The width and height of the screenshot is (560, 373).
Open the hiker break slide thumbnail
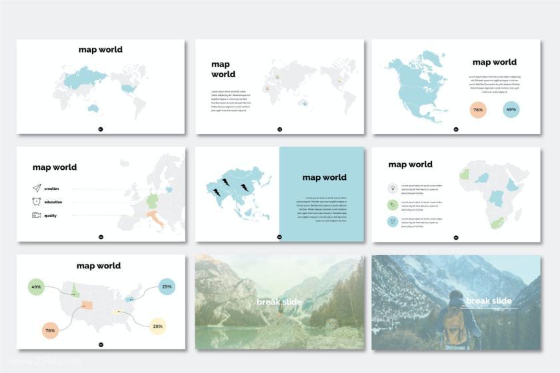[456, 302]
